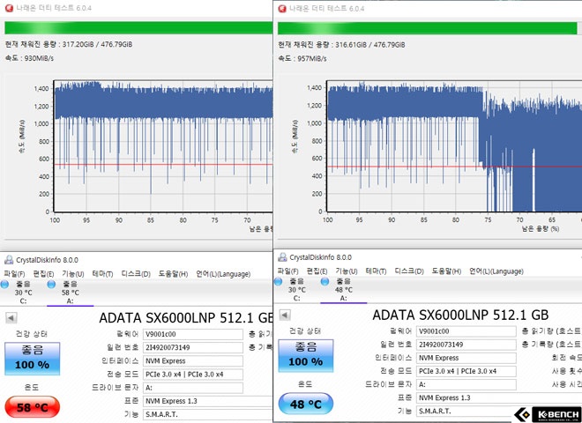Open 테마(T) menu in the 48 °C CrystalDiskInfo window
Image resolution: width=582 pixels, height=423 pixels.
(x=376, y=271)
